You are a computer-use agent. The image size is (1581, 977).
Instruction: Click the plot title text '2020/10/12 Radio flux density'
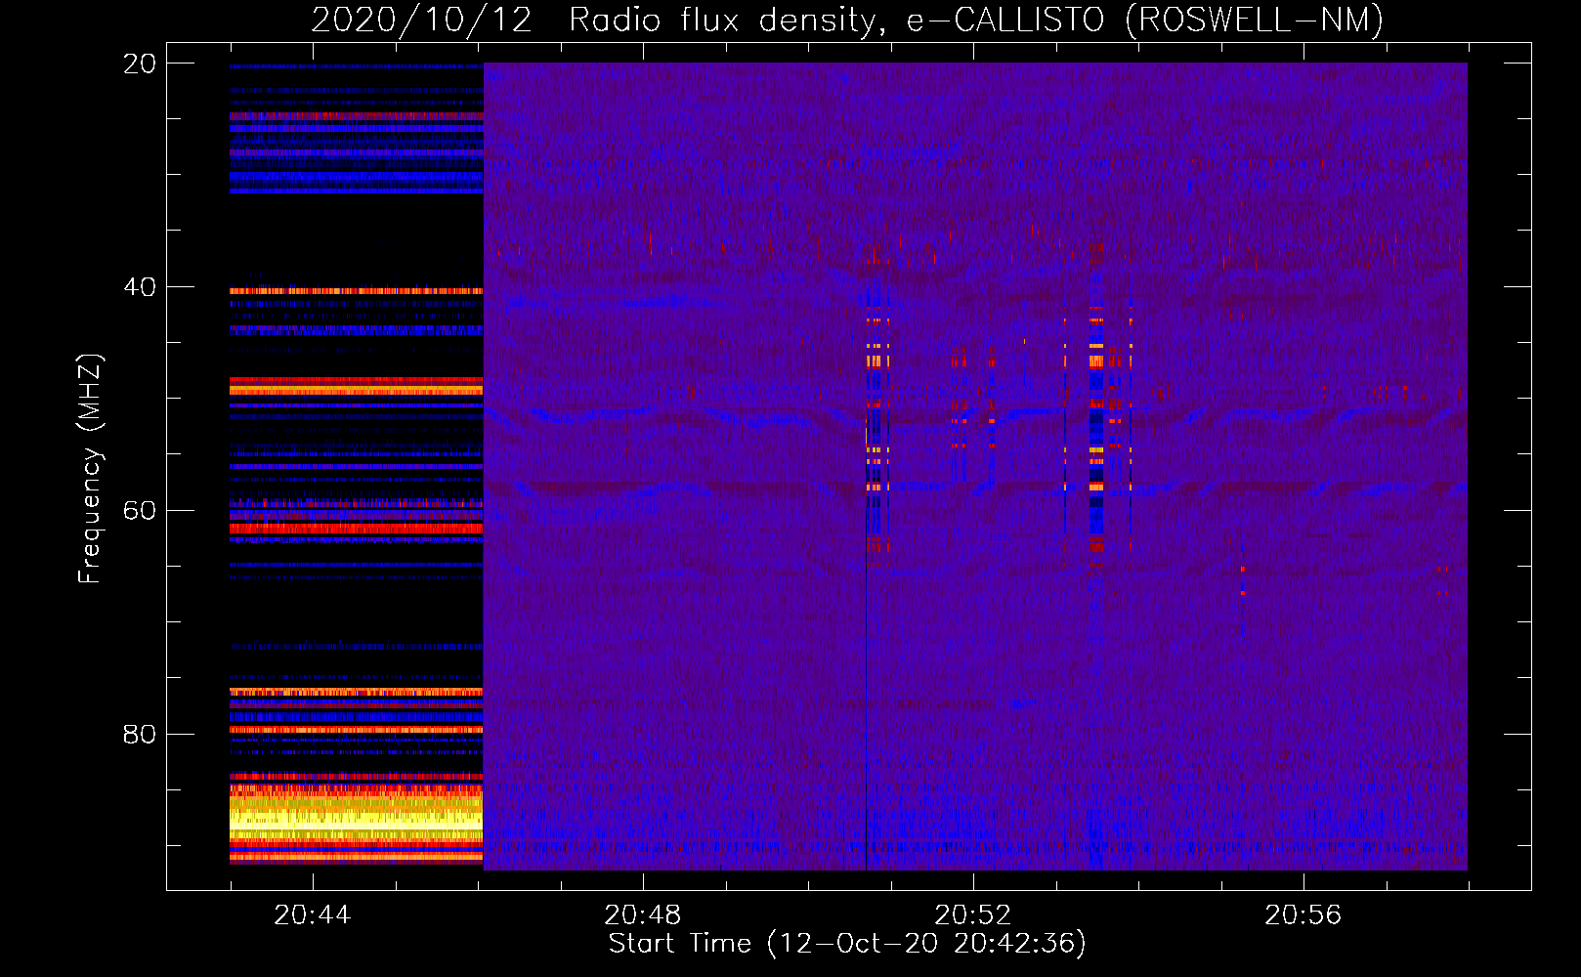pyautogui.click(x=593, y=21)
